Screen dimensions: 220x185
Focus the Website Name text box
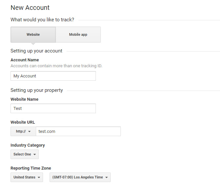[x=53, y=108]
